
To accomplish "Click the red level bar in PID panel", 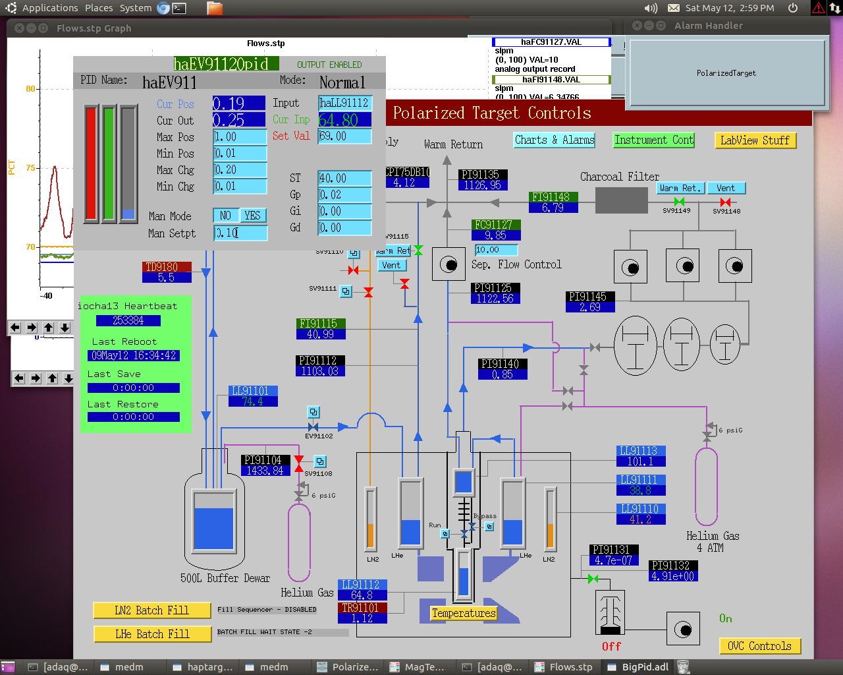I will (92, 163).
